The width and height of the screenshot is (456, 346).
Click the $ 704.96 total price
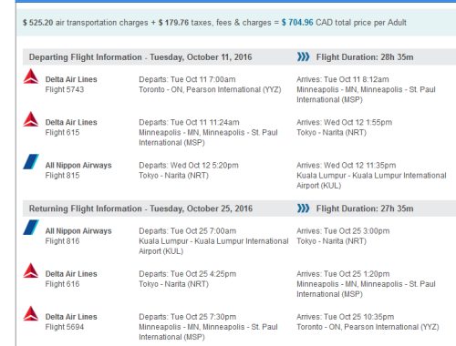click(x=297, y=23)
